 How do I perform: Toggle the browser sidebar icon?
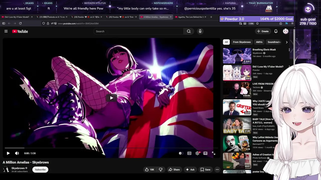tap(4, 23)
